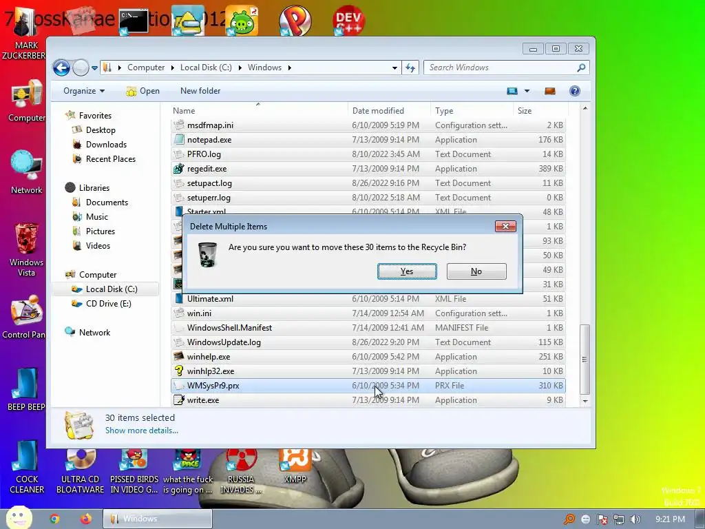The width and height of the screenshot is (705, 529).
Task: Open the ULTRA CD BLOATWARE desktop icon
Action: click(x=80, y=471)
